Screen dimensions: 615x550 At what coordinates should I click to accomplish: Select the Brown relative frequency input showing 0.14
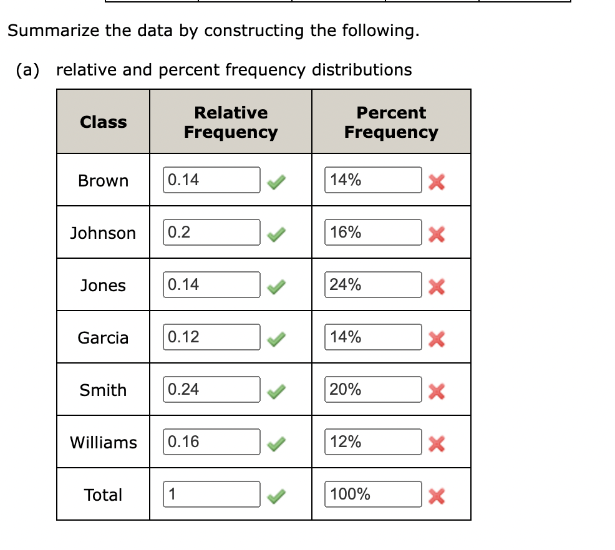coord(211,180)
